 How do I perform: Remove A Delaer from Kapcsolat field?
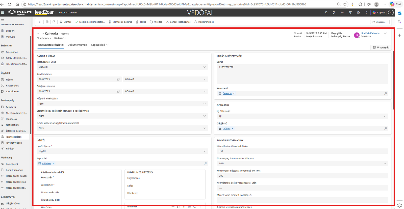tap(53, 164)
